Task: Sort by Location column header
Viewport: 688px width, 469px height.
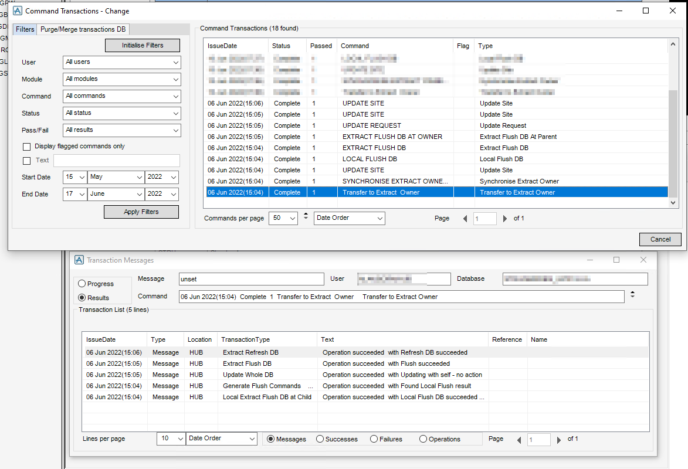Action: click(199, 339)
